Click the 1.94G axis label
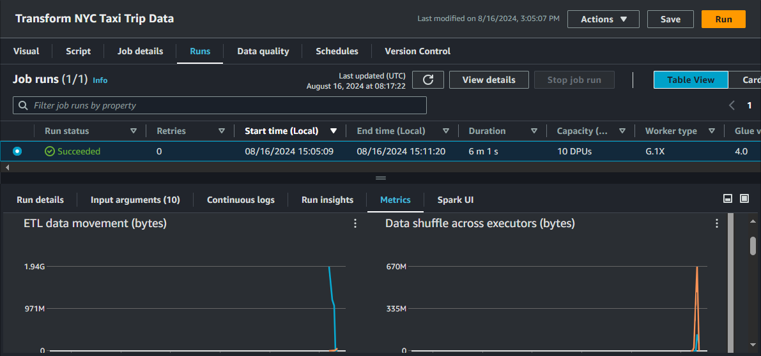This screenshot has width=761, height=356. coord(35,267)
